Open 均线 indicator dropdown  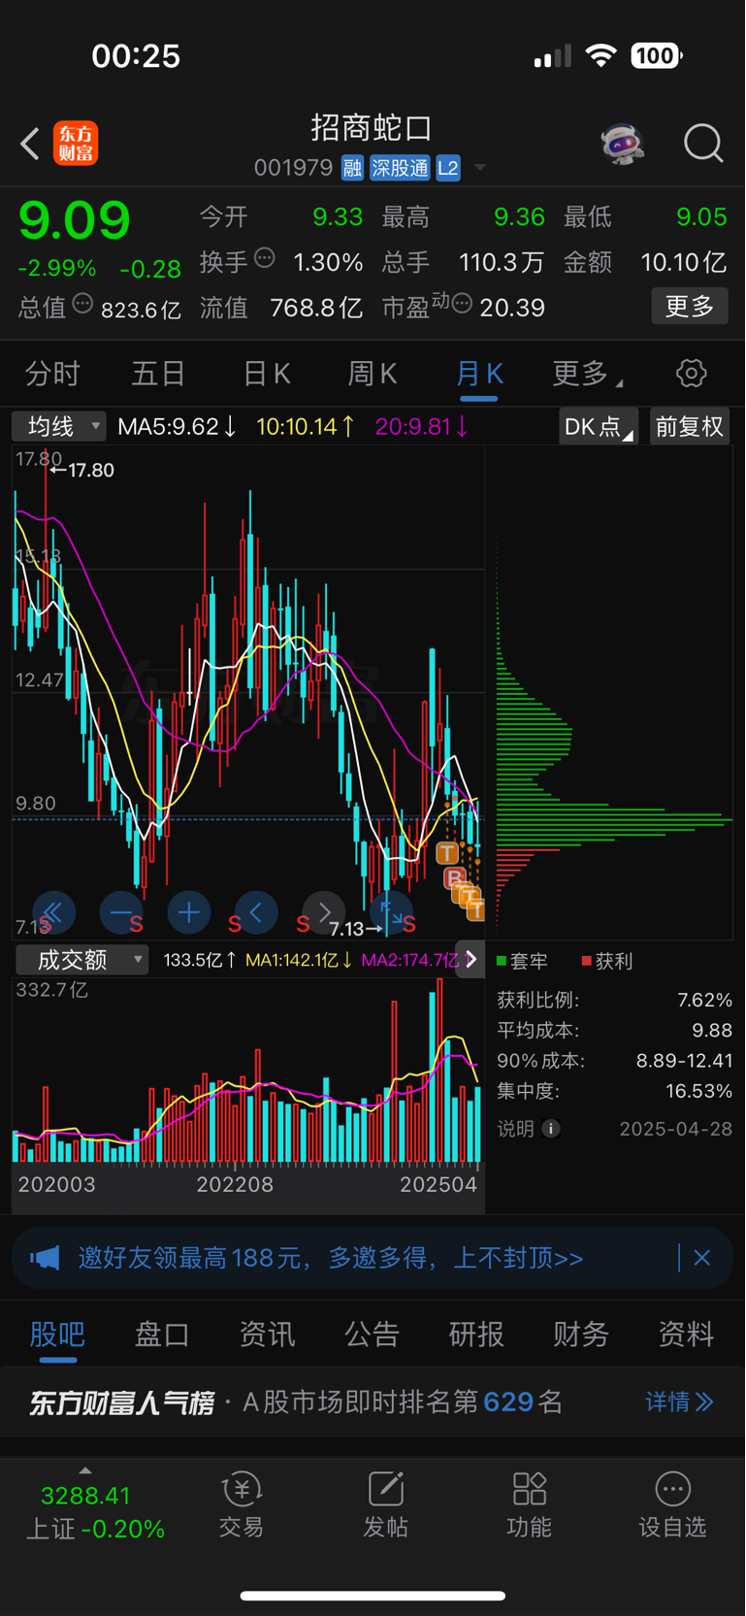point(58,426)
